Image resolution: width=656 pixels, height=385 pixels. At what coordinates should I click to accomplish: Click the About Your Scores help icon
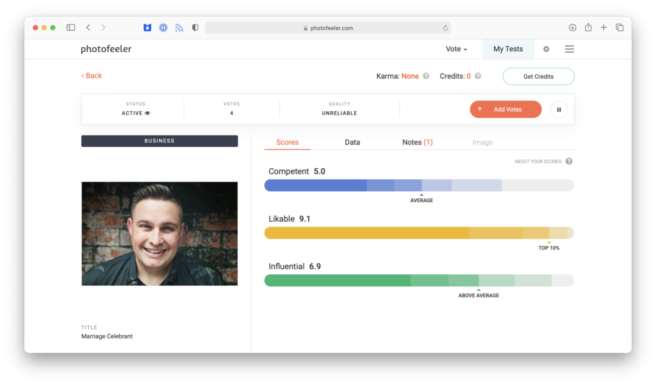tap(569, 161)
